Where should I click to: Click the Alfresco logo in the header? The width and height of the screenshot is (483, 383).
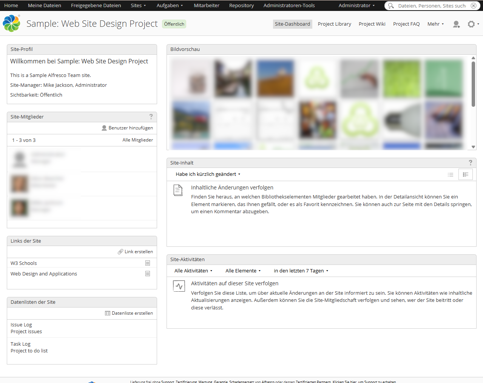coord(12,23)
